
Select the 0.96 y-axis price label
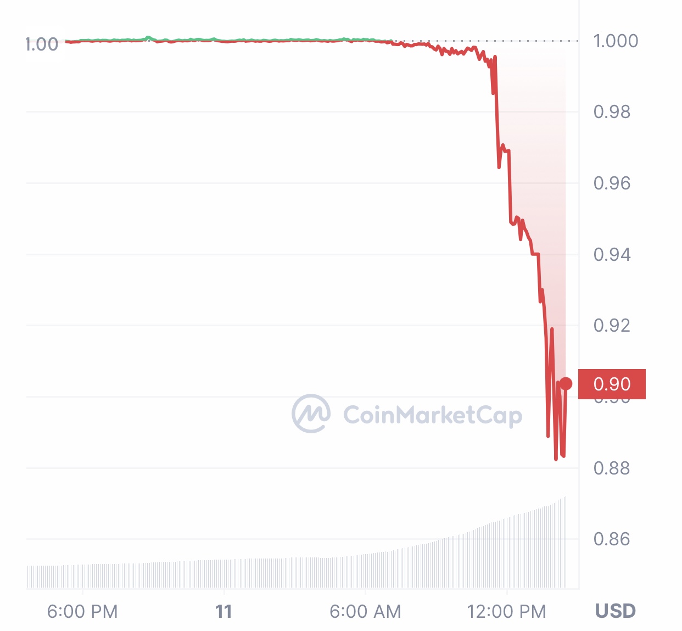tap(612, 183)
